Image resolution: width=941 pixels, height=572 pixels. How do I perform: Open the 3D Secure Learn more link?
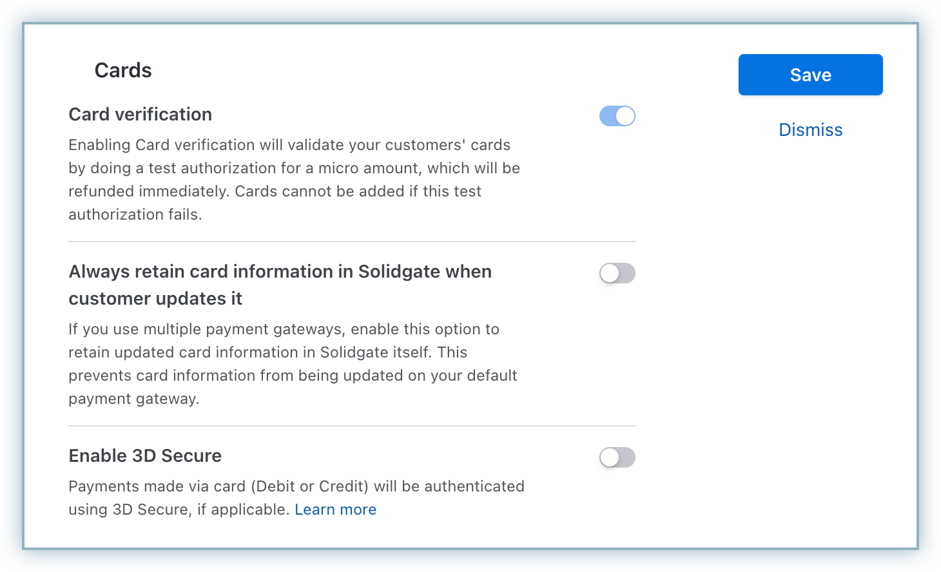pos(335,510)
